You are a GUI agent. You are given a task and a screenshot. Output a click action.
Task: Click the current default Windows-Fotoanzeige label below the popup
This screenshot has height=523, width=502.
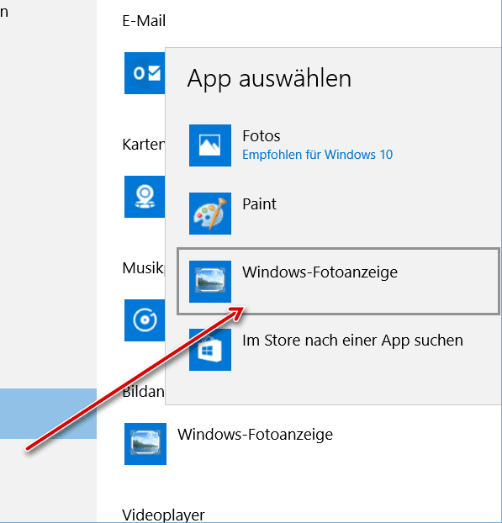(x=255, y=434)
